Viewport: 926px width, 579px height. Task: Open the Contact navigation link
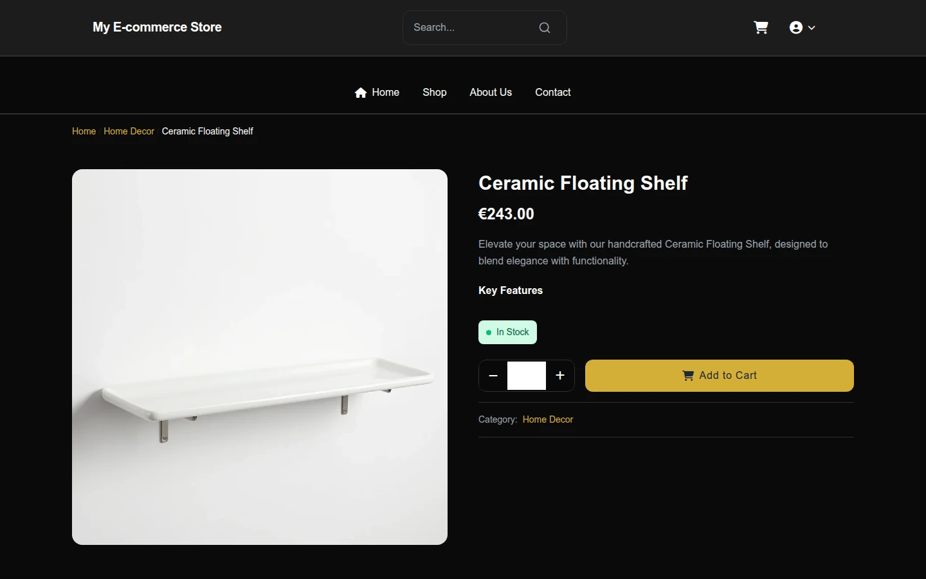tap(553, 93)
